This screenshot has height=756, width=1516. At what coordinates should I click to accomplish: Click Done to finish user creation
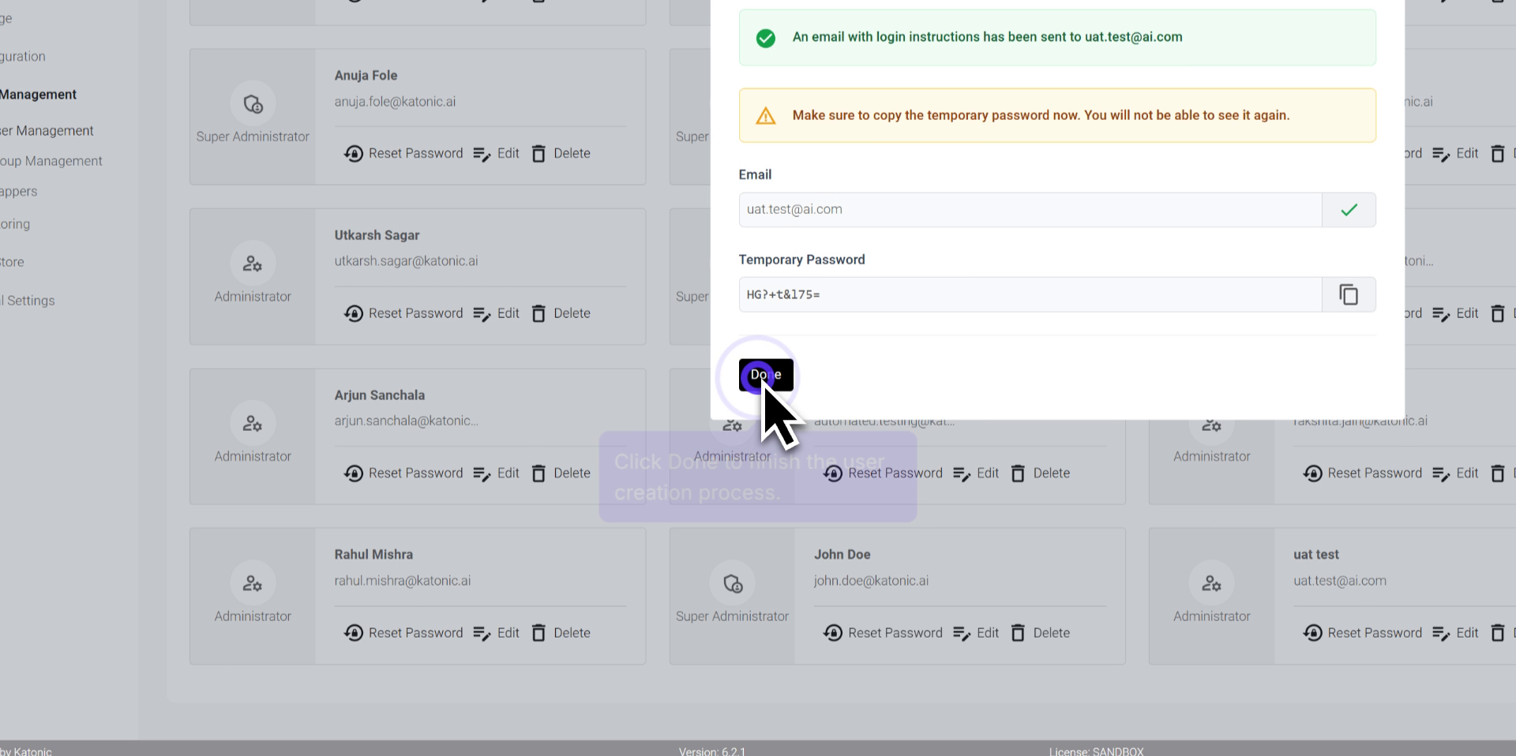point(765,376)
